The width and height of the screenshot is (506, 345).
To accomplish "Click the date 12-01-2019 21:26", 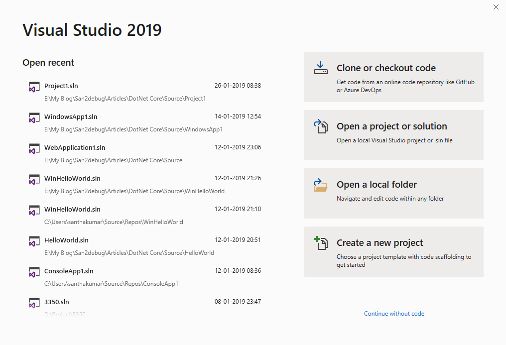I will (x=238, y=178).
